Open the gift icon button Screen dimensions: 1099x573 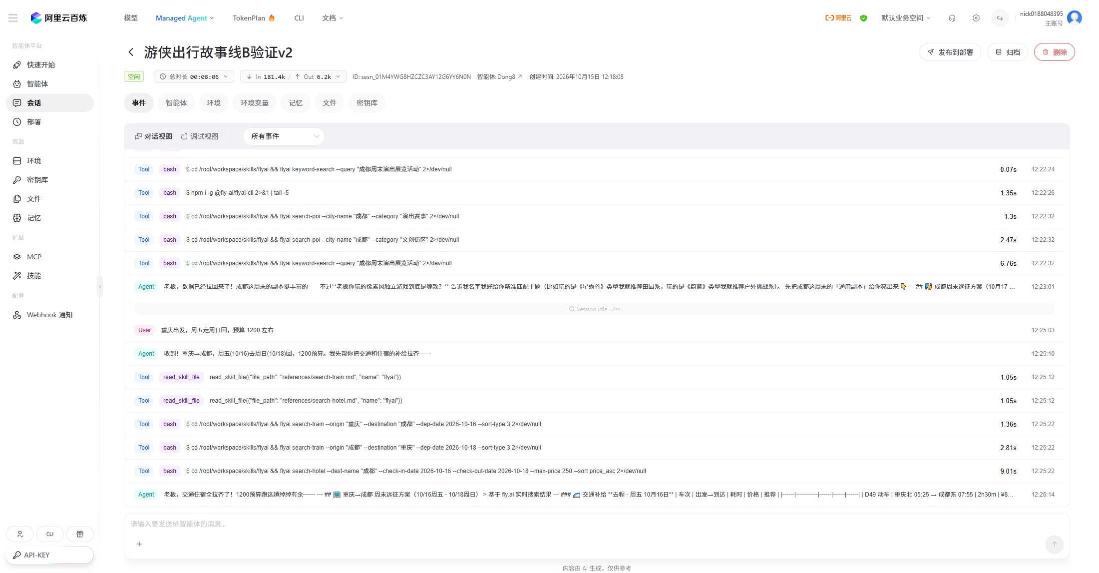pos(80,534)
